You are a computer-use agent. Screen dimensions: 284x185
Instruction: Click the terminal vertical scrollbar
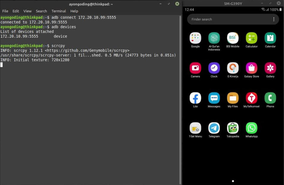180,100
